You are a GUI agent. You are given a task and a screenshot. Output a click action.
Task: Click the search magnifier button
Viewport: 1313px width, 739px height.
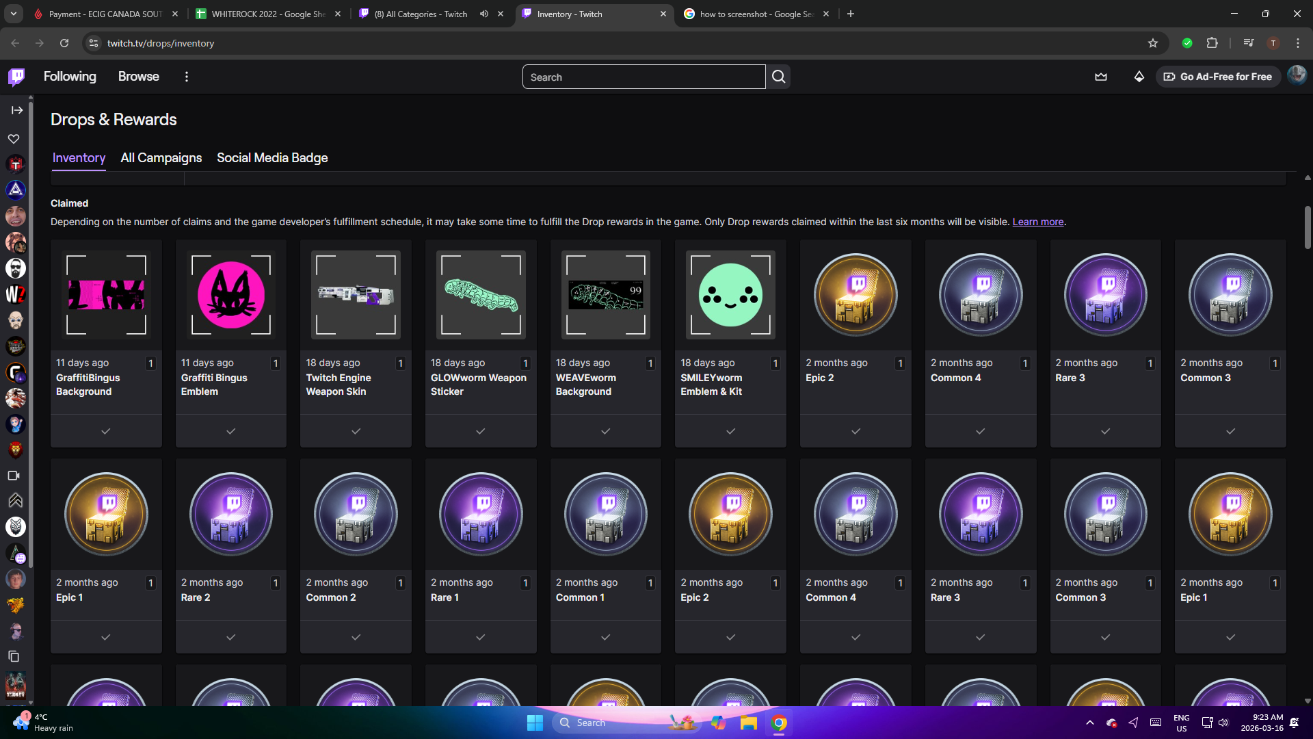click(778, 77)
